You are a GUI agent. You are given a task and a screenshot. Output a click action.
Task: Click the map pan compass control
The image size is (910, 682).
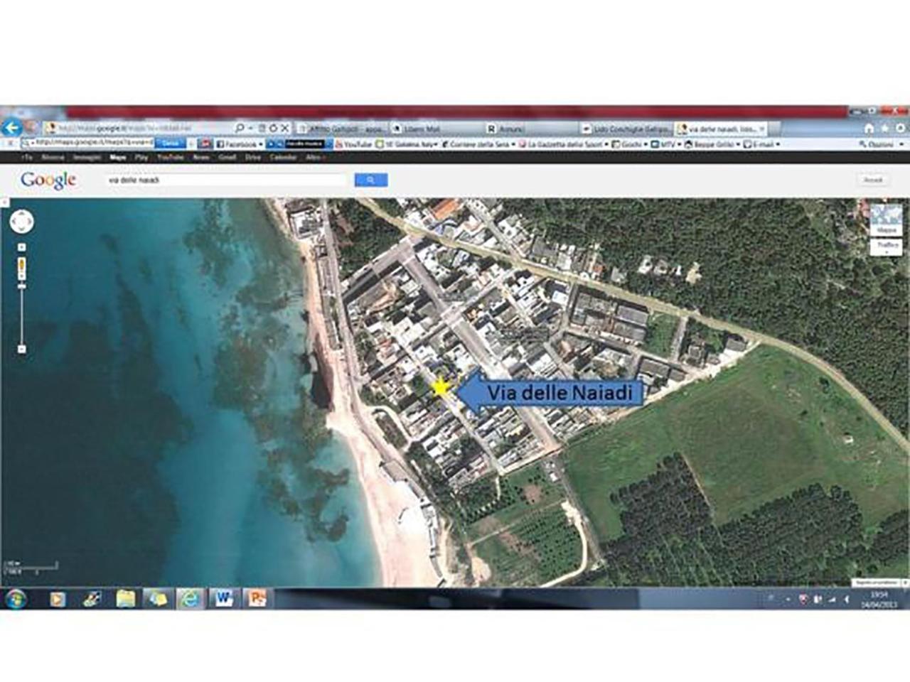pos(21,222)
